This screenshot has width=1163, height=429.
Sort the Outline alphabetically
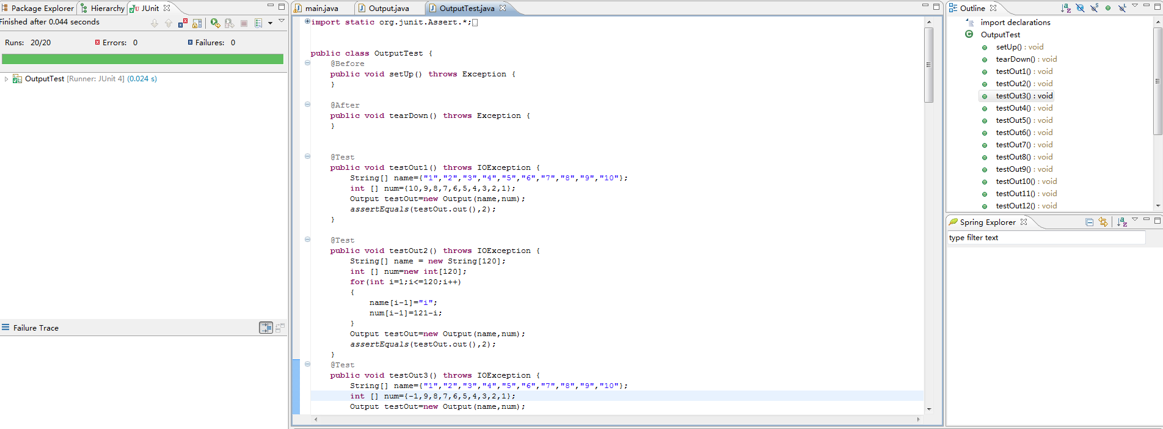click(x=1066, y=8)
